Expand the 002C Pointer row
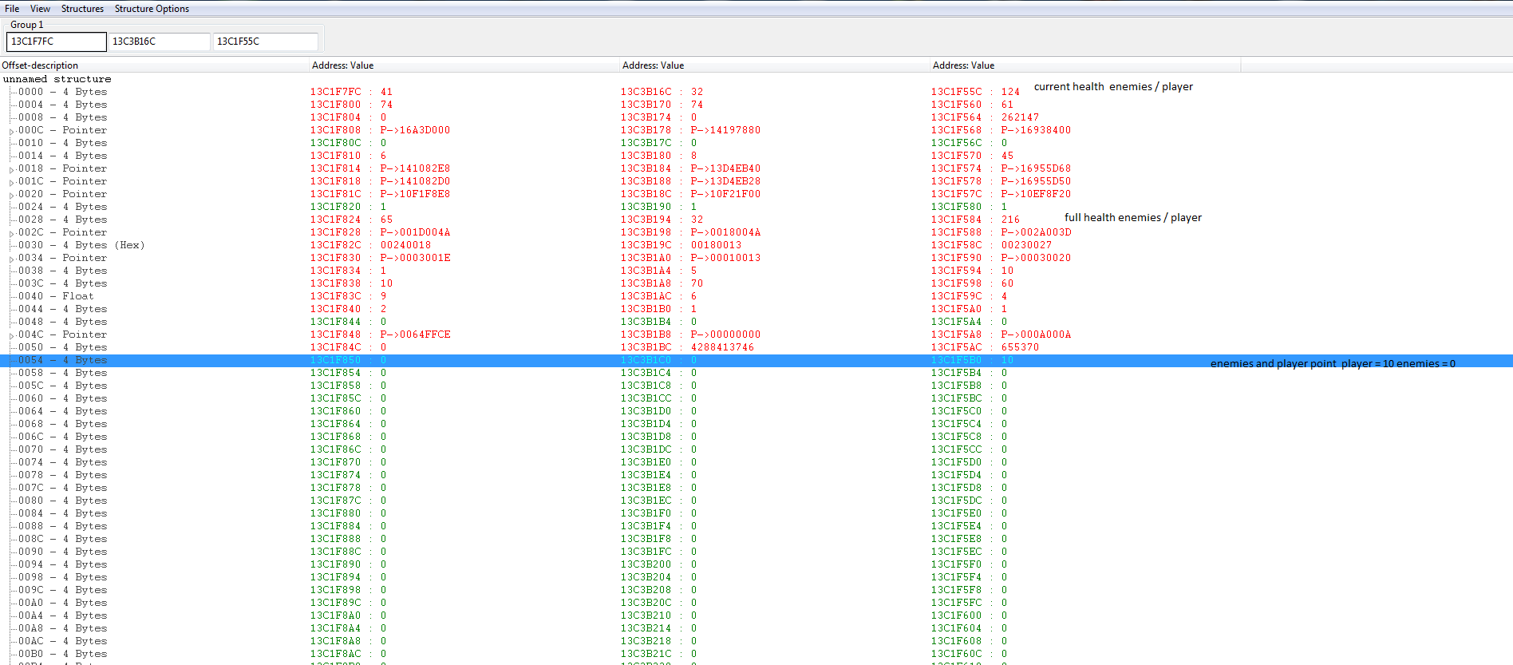Image resolution: width=1513 pixels, height=665 pixels. [x=11, y=233]
